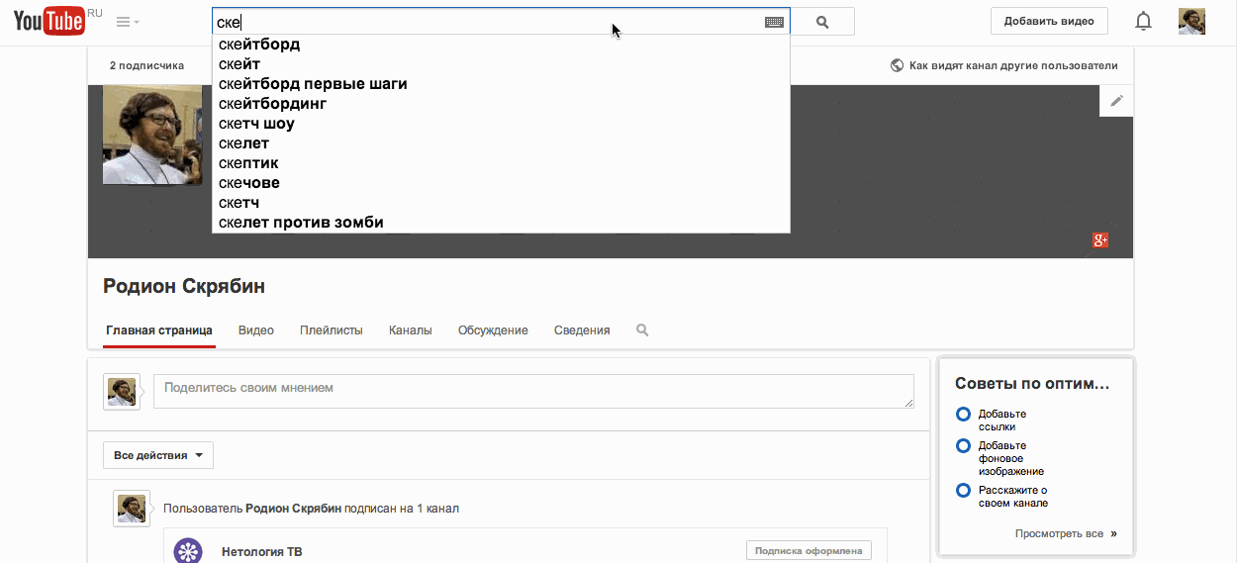Screen dimensions: 1237x563
Task: Go to the Сведения tab
Action: [x=582, y=330]
